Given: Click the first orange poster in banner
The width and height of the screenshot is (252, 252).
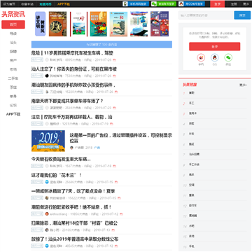Looking at the screenshot, I should (x=57, y=24).
